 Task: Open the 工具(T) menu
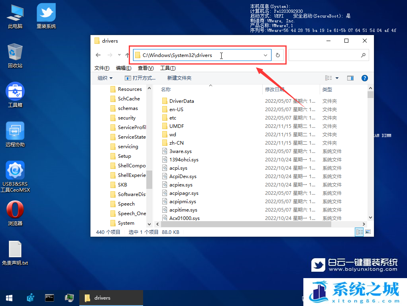pyautogui.click(x=168, y=68)
